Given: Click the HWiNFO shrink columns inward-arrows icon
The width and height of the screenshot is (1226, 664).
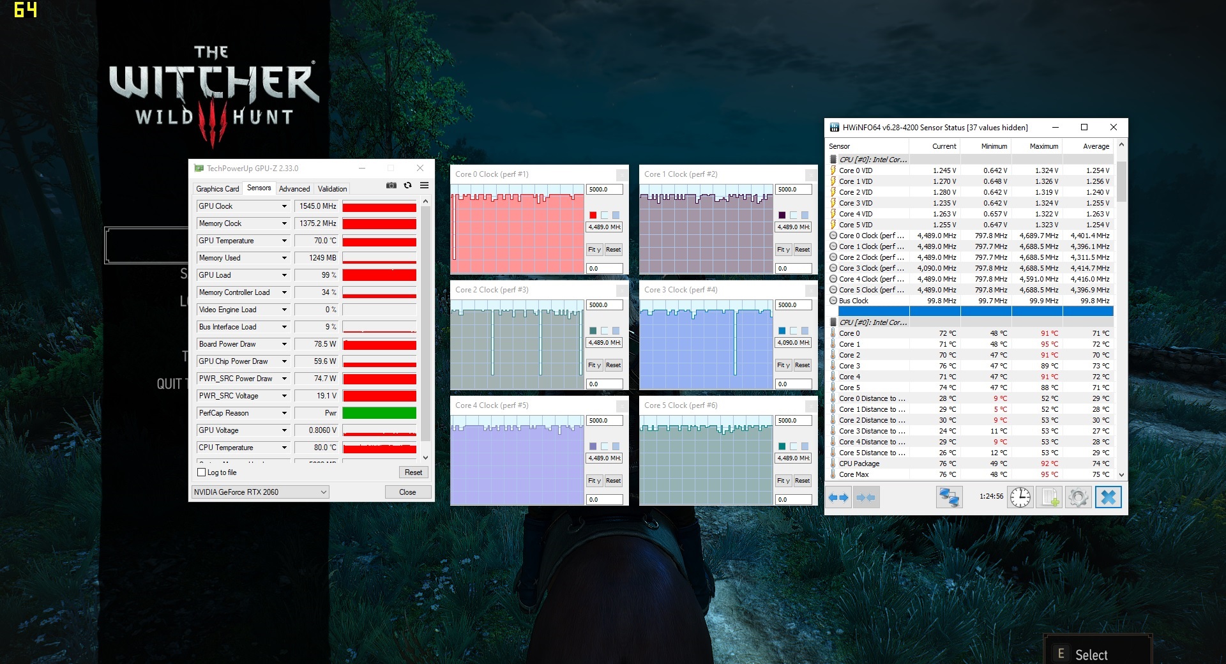Looking at the screenshot, I should [865, 497].
